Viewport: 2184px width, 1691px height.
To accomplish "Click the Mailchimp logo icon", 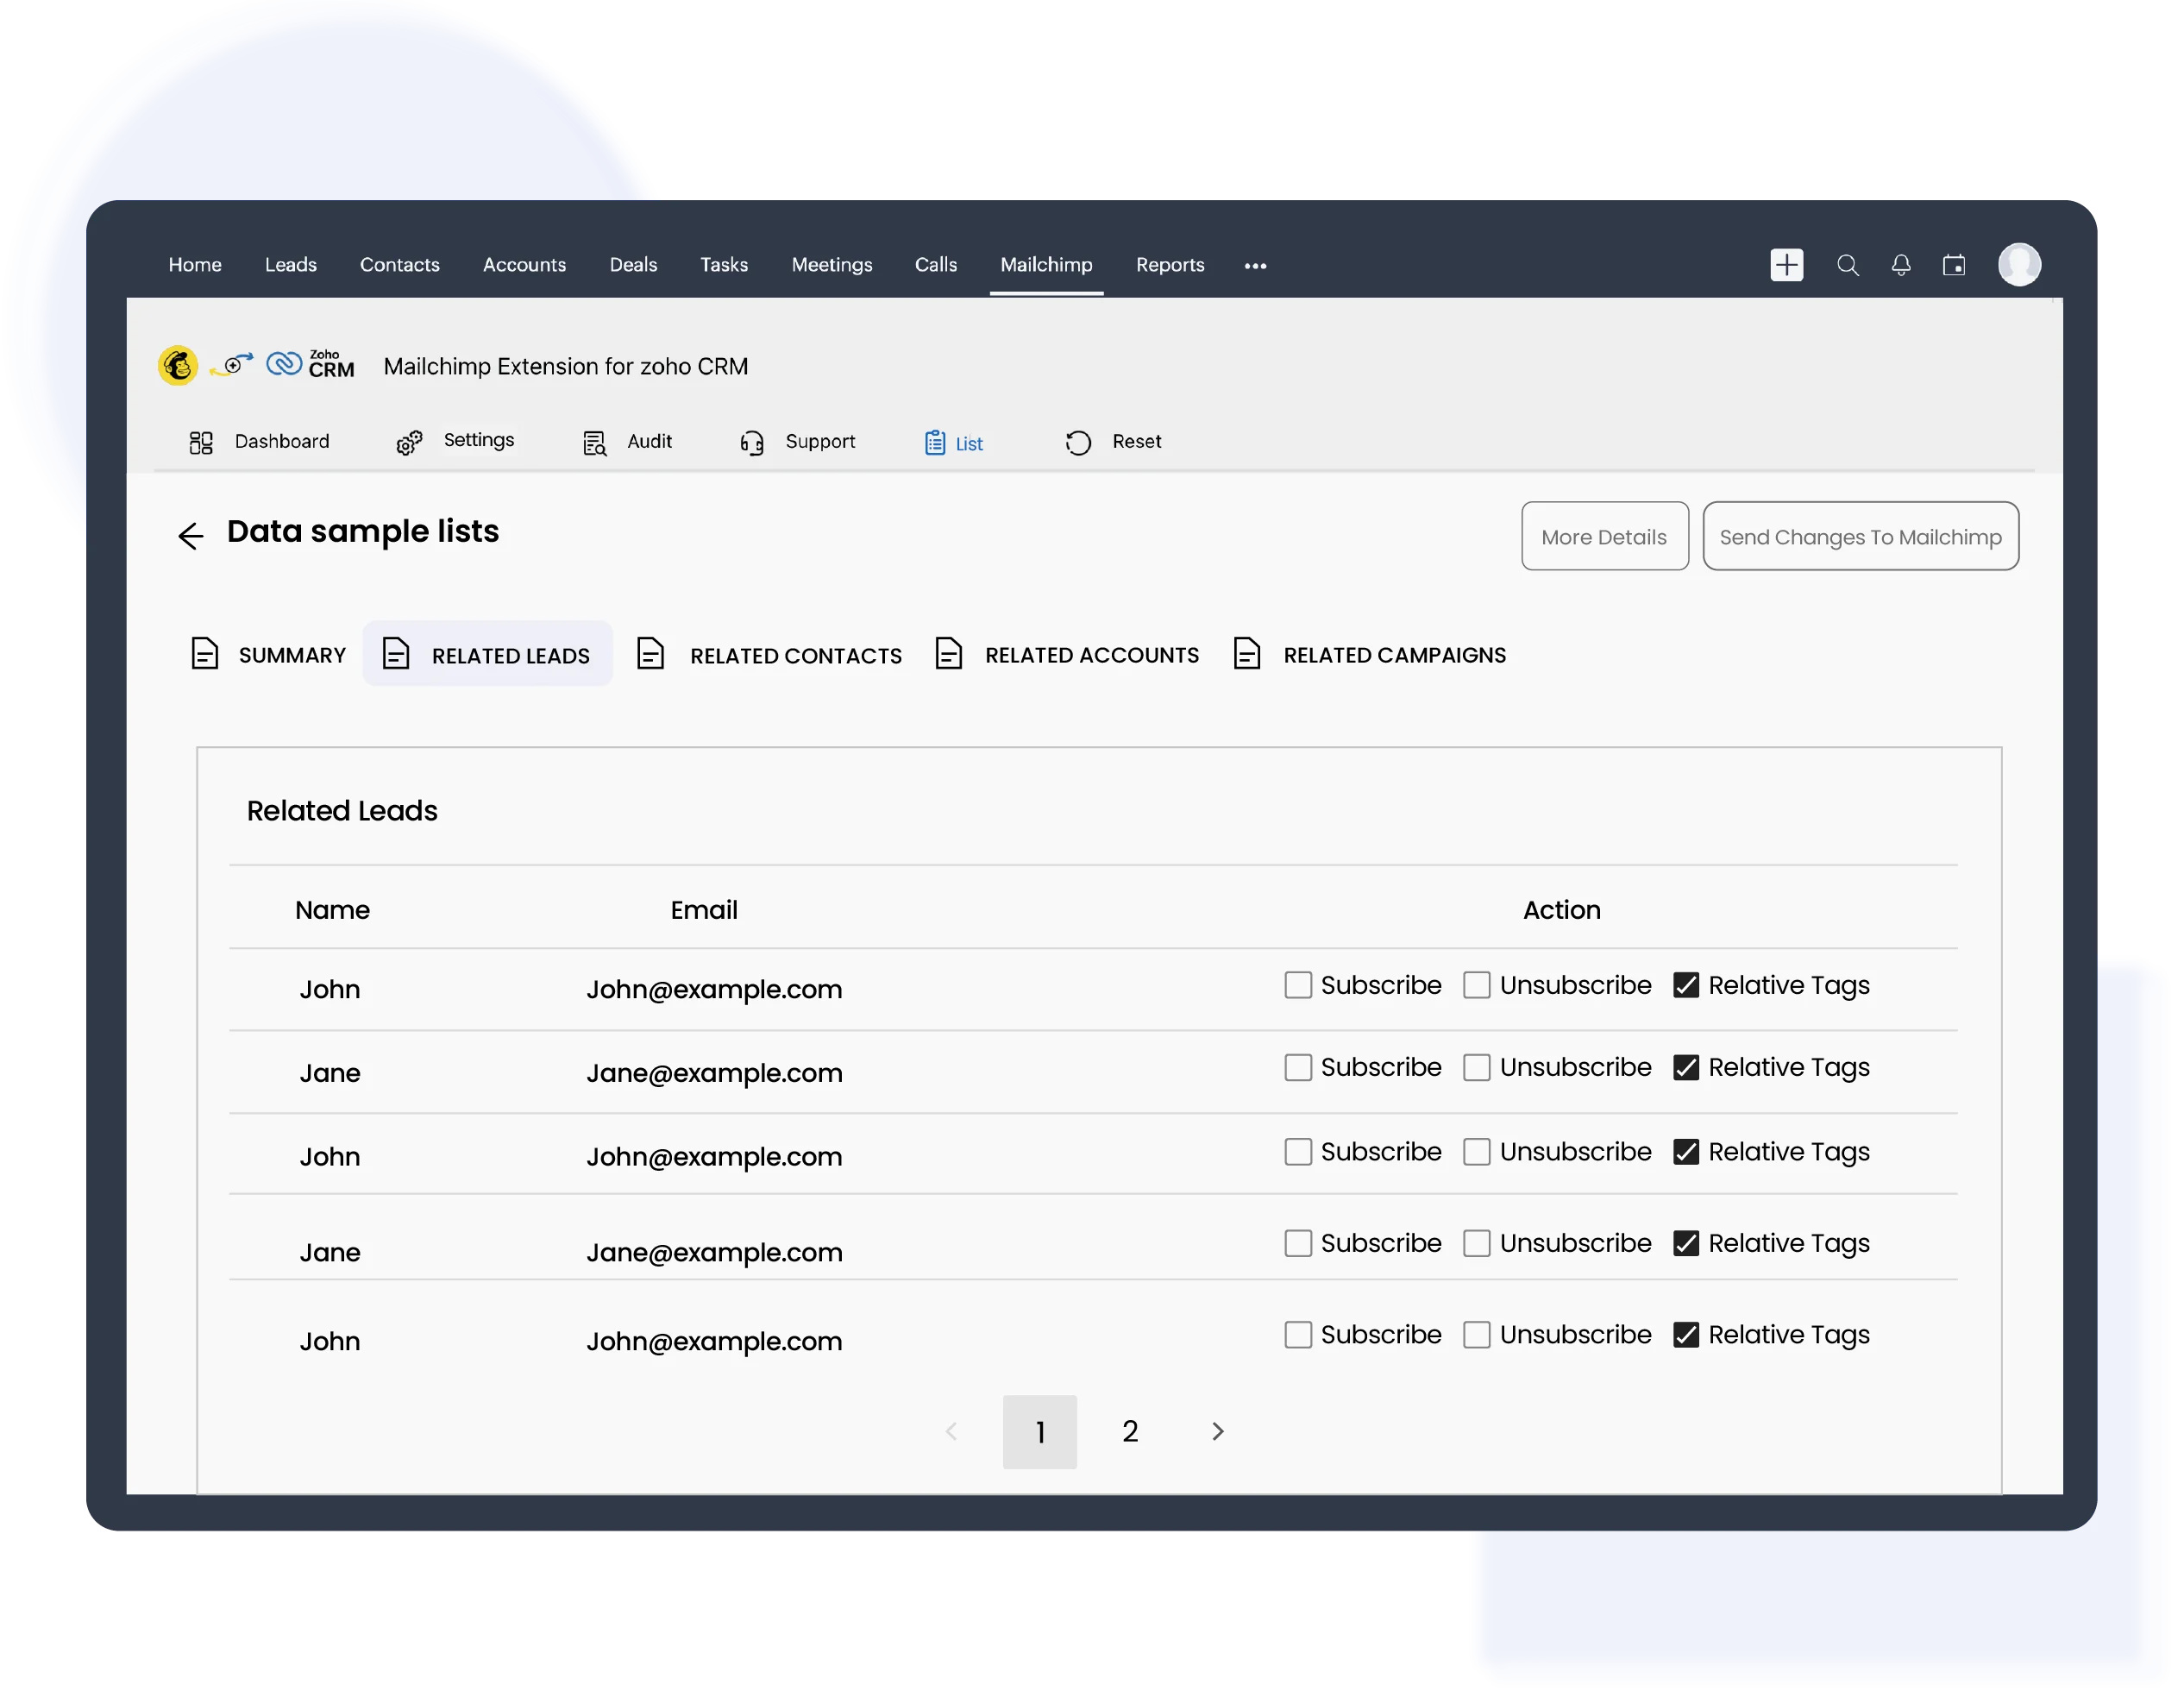I will tap(177, 364).
